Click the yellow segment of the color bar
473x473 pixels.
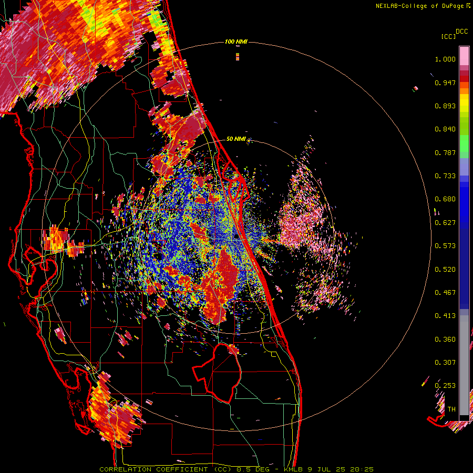tap(464, 103)
